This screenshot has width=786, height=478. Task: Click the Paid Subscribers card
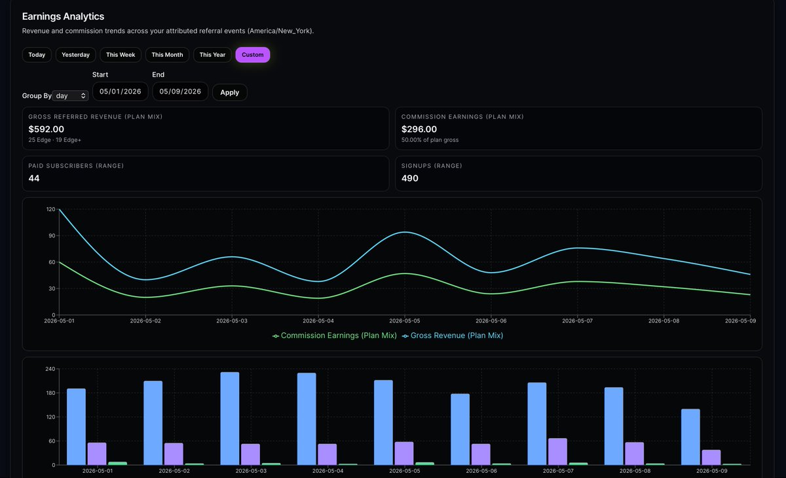click(x=206, y=174)
